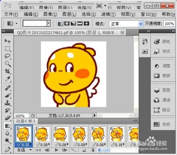
Task: Go to the next frame
Action: click(65, 150)
